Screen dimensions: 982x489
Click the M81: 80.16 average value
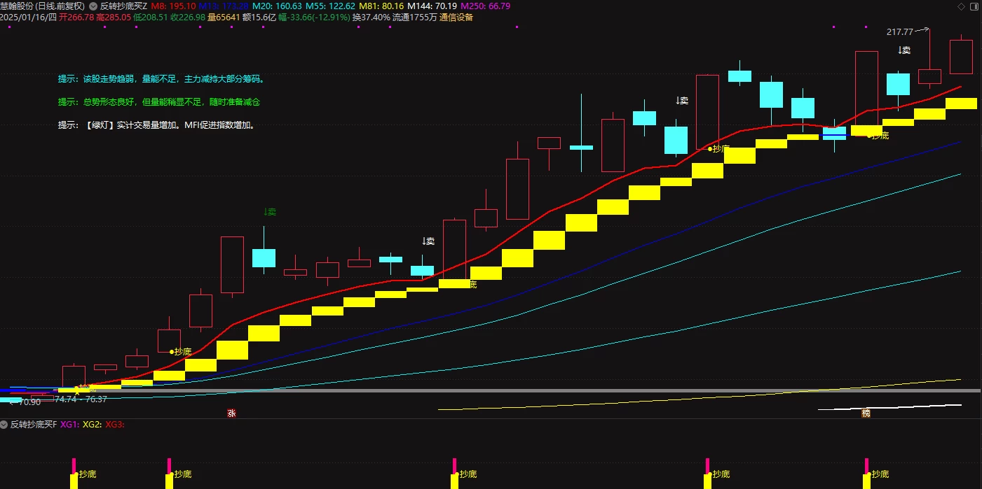tap(381, 6)
